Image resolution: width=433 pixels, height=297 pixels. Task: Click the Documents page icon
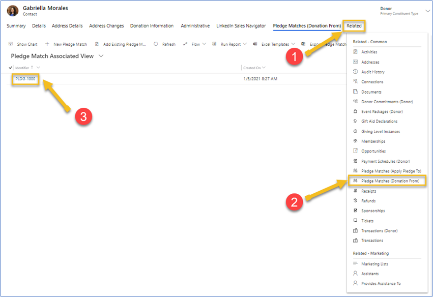[355, 92]
